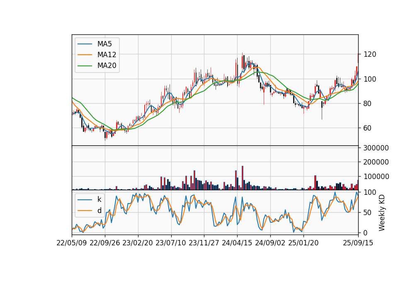
Task: Click the green MA20 legend line sample
Action: click(85, 65)
